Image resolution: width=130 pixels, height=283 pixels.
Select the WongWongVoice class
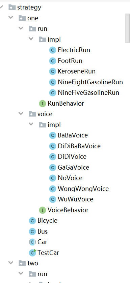tap(83, 189)
